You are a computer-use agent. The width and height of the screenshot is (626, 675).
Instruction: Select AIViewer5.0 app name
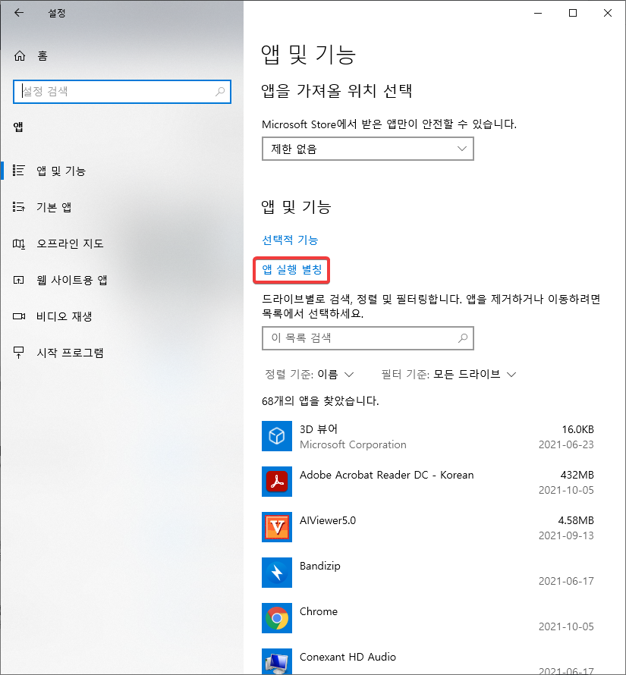328,520
